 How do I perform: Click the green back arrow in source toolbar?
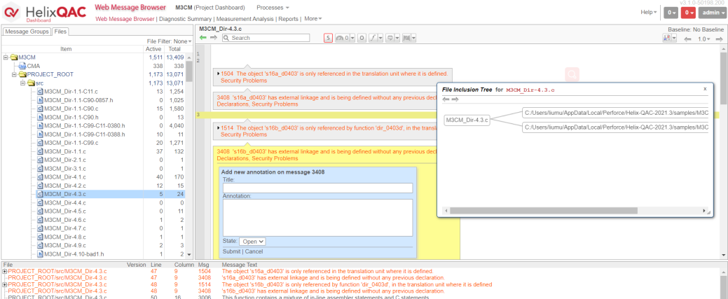[x=203, y=38]
